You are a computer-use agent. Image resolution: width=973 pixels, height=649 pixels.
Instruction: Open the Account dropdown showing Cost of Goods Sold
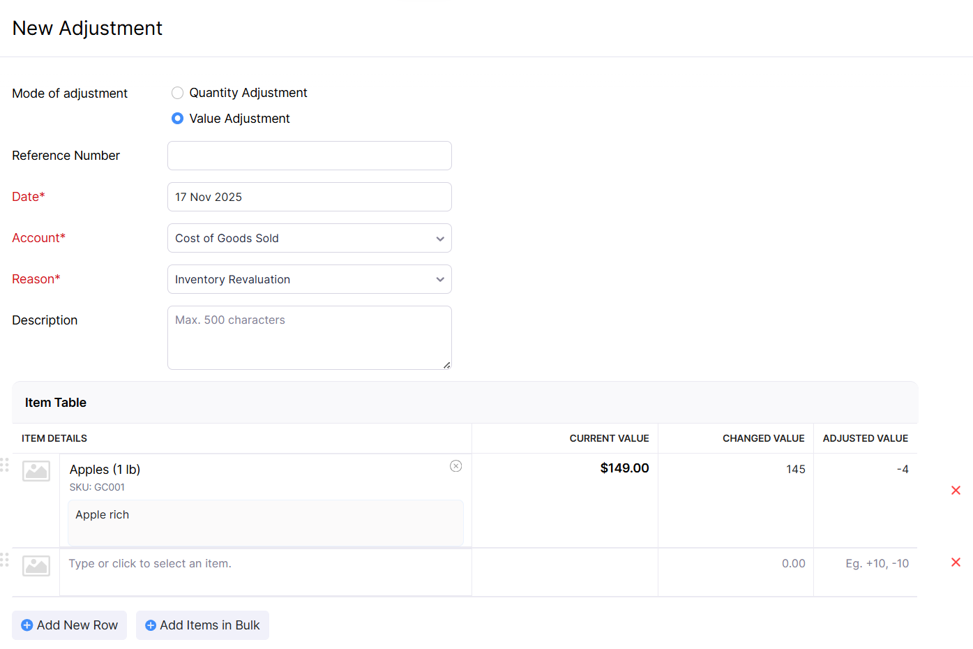[x=309, y=238]
